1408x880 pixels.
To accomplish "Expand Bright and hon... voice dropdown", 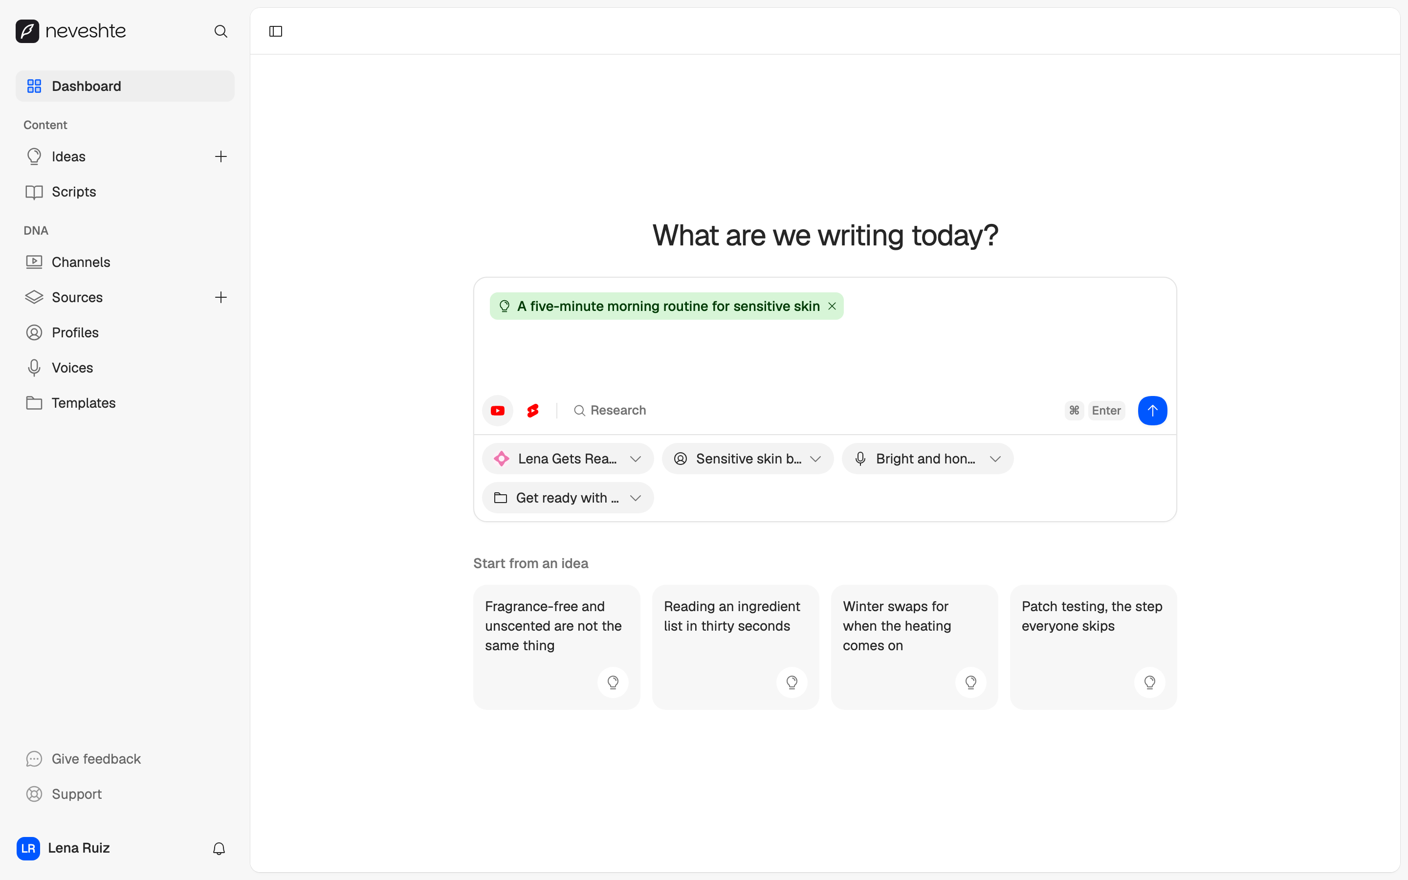I will (927, 459).
